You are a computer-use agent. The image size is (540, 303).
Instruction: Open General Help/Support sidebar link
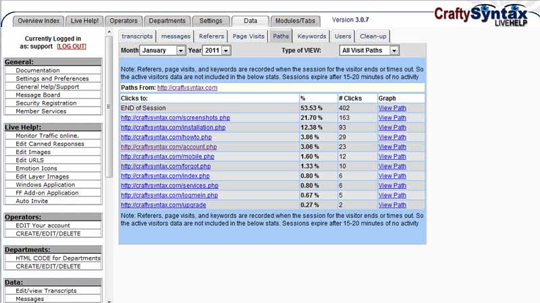(x=47, y=87)
